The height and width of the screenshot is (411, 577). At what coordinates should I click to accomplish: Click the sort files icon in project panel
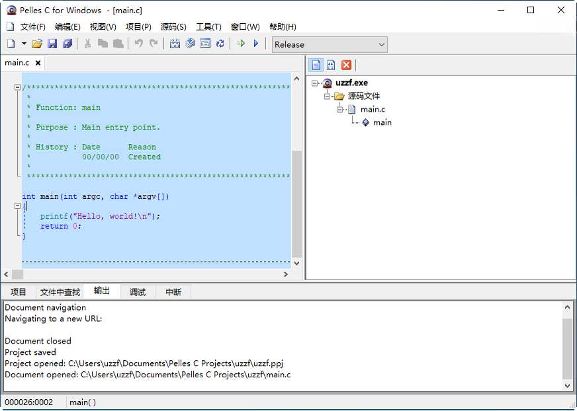[331, 65]
